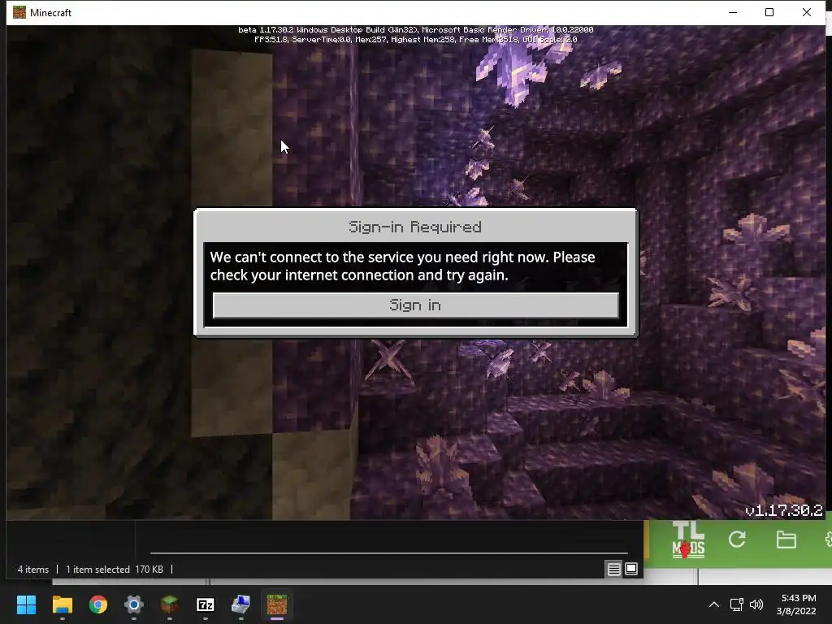Switch Explorer to details view

(x=614, y=570)
